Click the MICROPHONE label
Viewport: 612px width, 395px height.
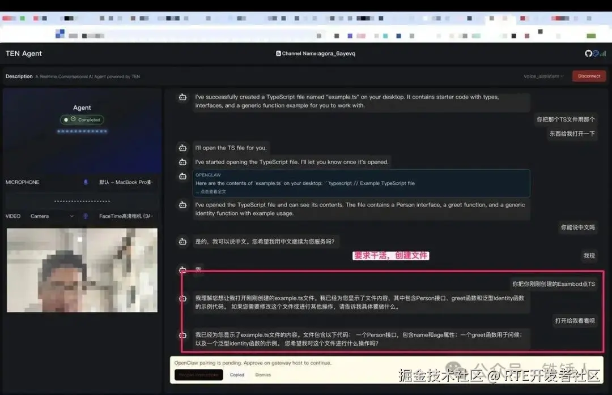22,182
